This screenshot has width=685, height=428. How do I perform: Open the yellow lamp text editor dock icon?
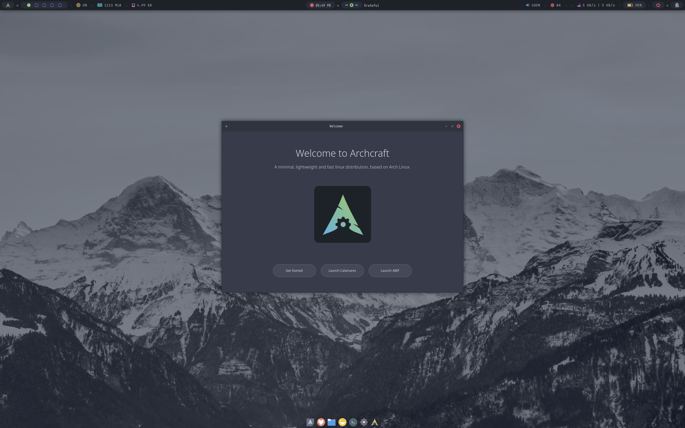click(x=342, y=422)
